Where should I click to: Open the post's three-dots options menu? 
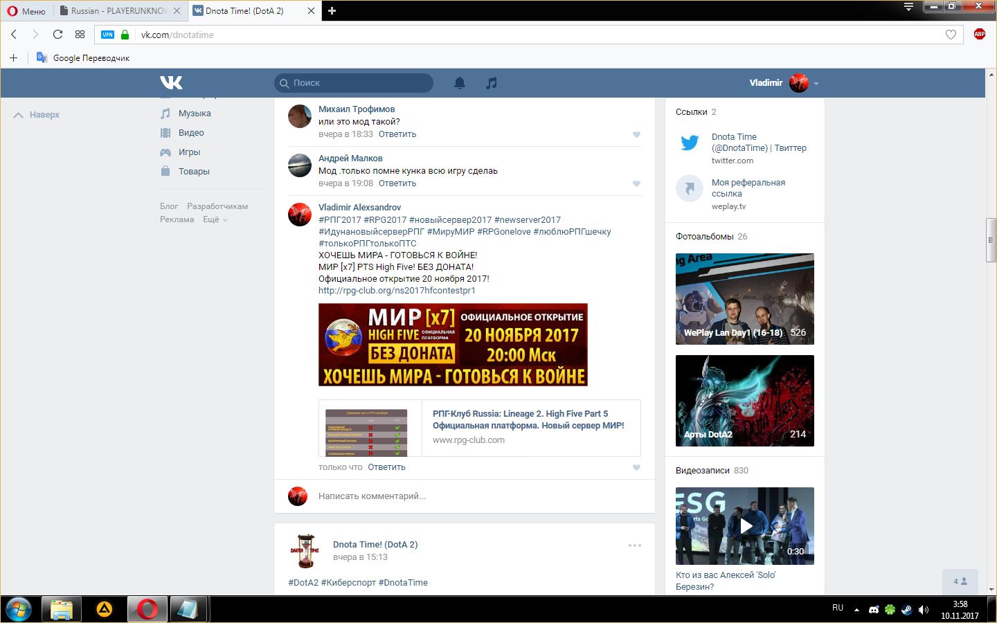coord(634,545)
